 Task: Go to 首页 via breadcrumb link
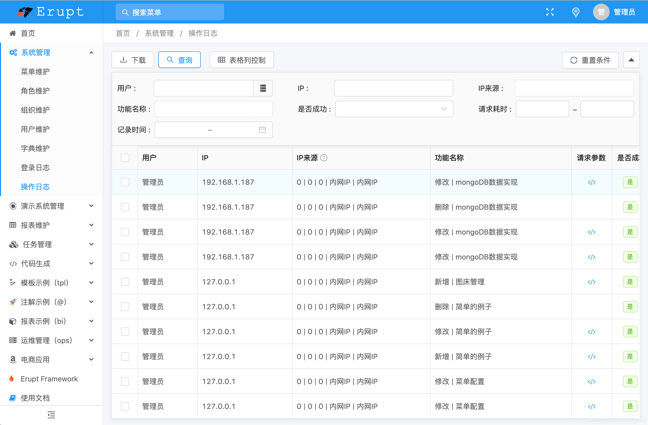tap(122, 33)
